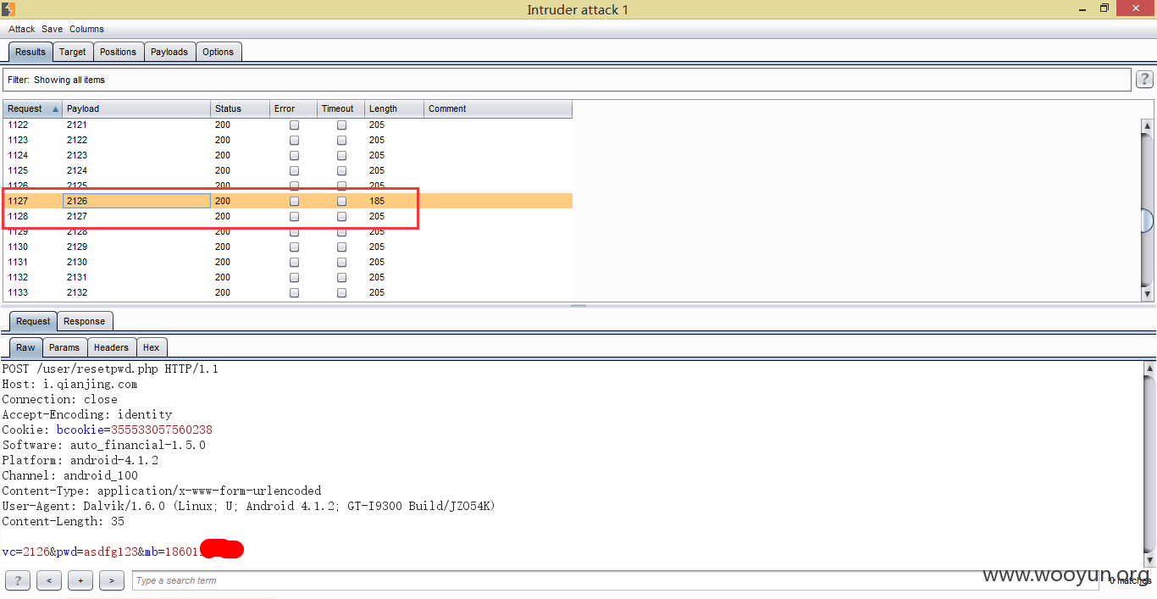Sort by Length column header
Image resolution: width=1157 pixels, height=599 pixels.
394,108
